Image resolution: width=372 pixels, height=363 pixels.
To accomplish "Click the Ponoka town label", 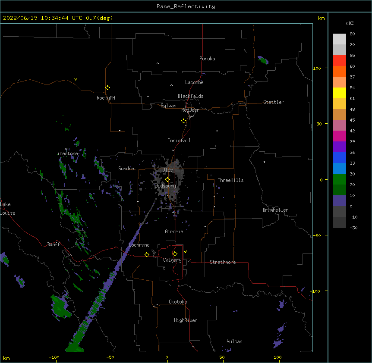I will point(207,59).
